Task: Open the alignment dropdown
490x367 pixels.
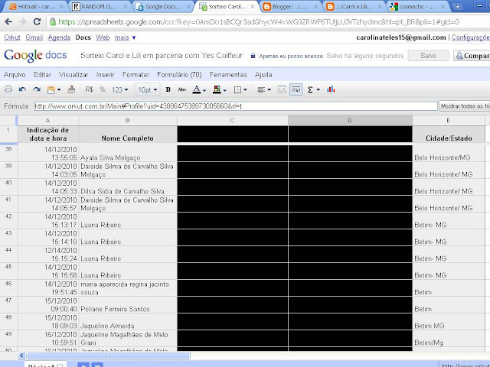Action: [263, 90]
